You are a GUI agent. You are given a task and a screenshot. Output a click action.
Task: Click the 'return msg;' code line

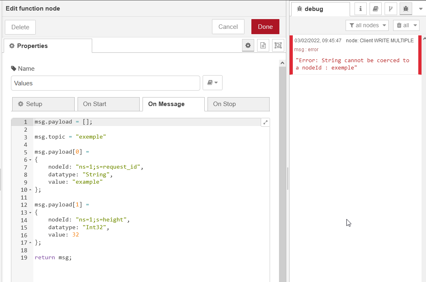[x=53, y=257]
